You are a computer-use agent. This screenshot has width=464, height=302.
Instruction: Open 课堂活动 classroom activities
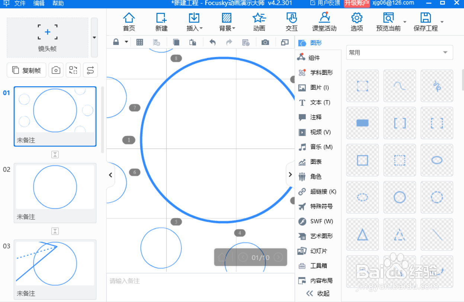coord(324,22)
